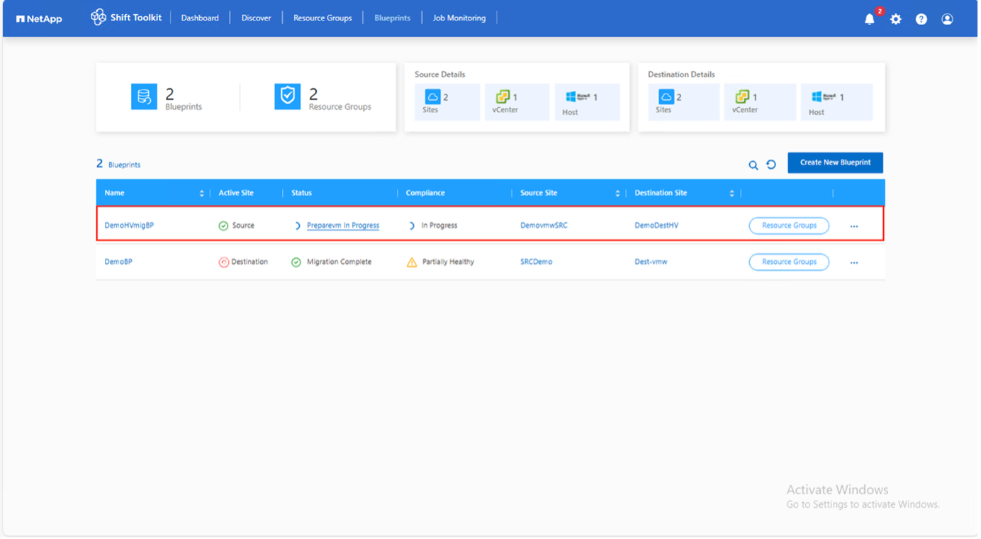
Task: Click the help question mark icon
Action: click(921, 19)
